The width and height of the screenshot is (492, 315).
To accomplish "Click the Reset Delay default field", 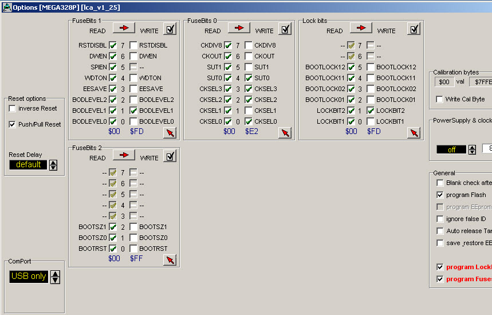I will pyautogui.click(x=28, y=165).
